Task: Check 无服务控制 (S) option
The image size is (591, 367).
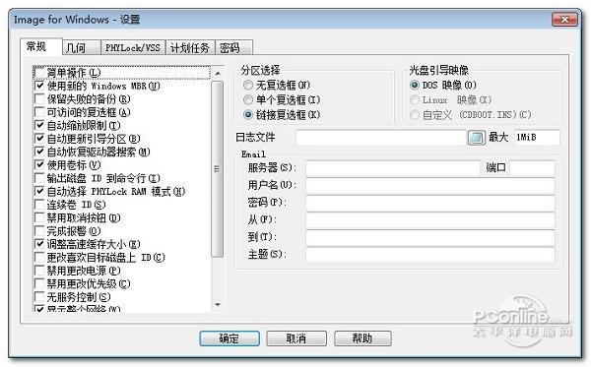Action: (x=39, y=297)
